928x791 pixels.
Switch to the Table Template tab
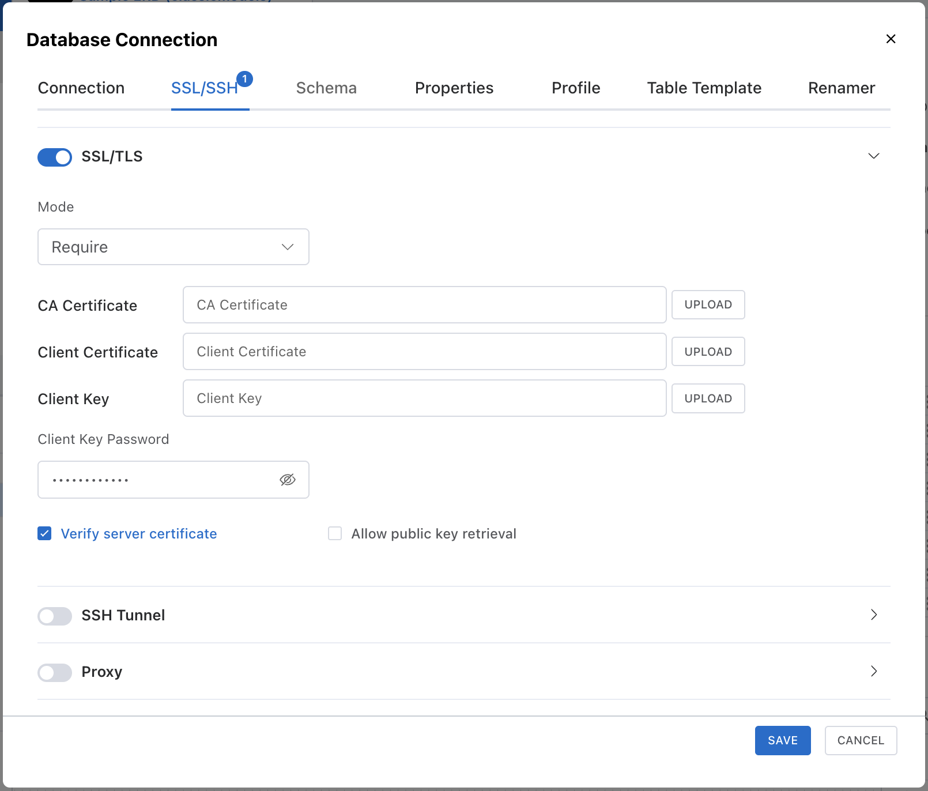(x=704, y=88)
